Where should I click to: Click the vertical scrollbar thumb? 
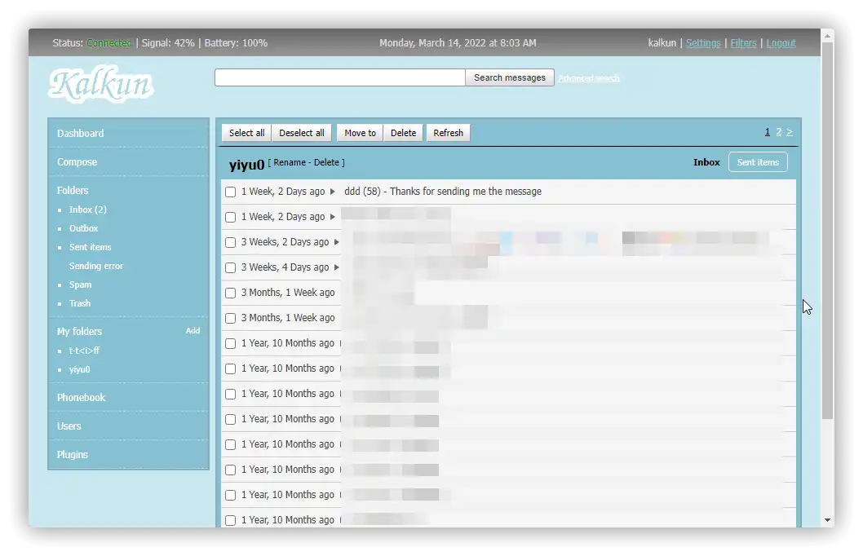827,231
